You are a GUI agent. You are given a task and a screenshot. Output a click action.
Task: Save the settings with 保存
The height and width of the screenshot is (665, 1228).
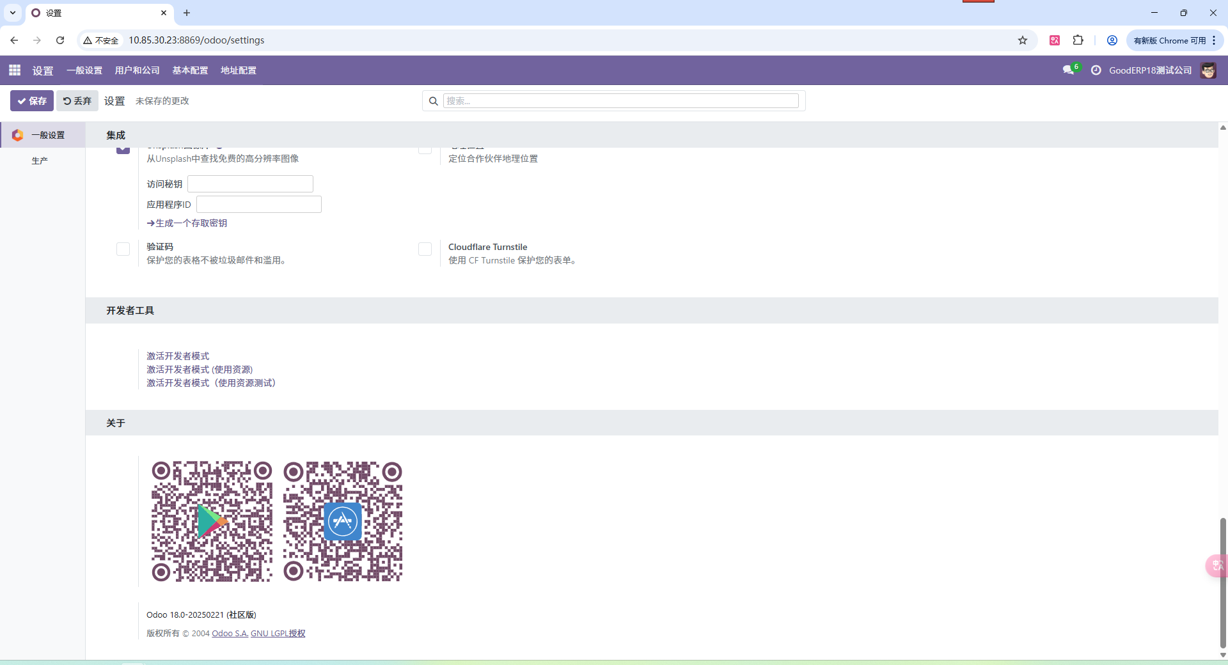click(x=32, y=100)
